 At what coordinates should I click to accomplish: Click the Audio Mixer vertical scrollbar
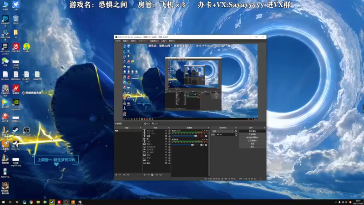[209, 153]
